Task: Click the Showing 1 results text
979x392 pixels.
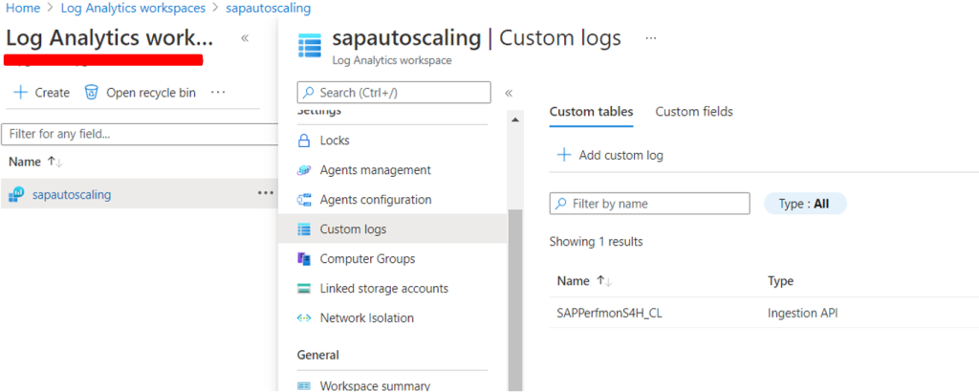Action: point(597,241)
